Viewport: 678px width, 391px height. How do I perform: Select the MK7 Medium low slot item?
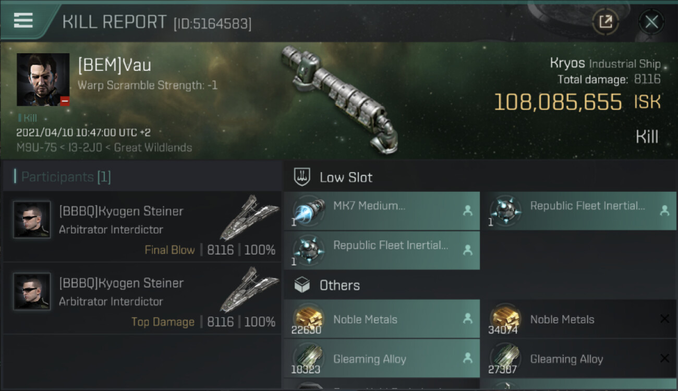[x=381, y=211]
